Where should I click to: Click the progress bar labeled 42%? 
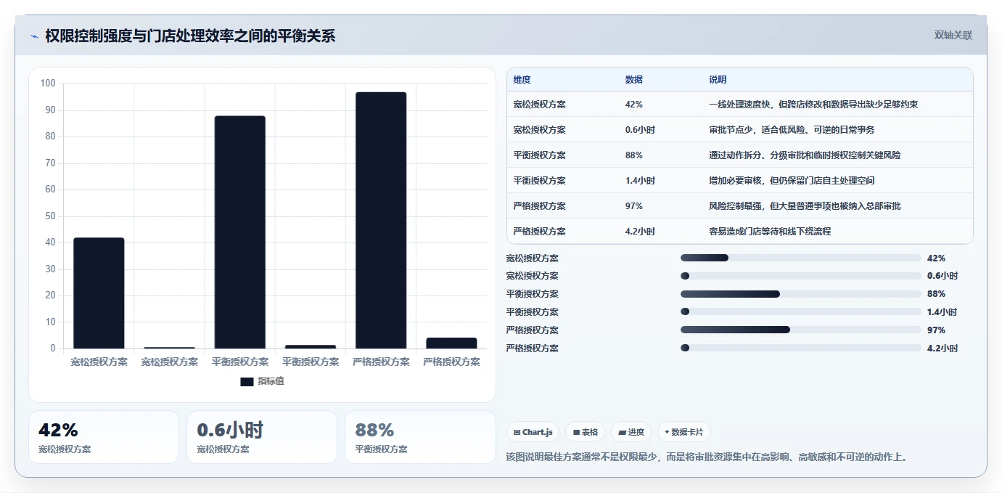(801, 258)
